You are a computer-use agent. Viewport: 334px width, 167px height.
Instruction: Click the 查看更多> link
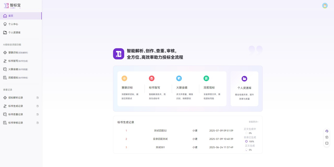click(253, 122)
